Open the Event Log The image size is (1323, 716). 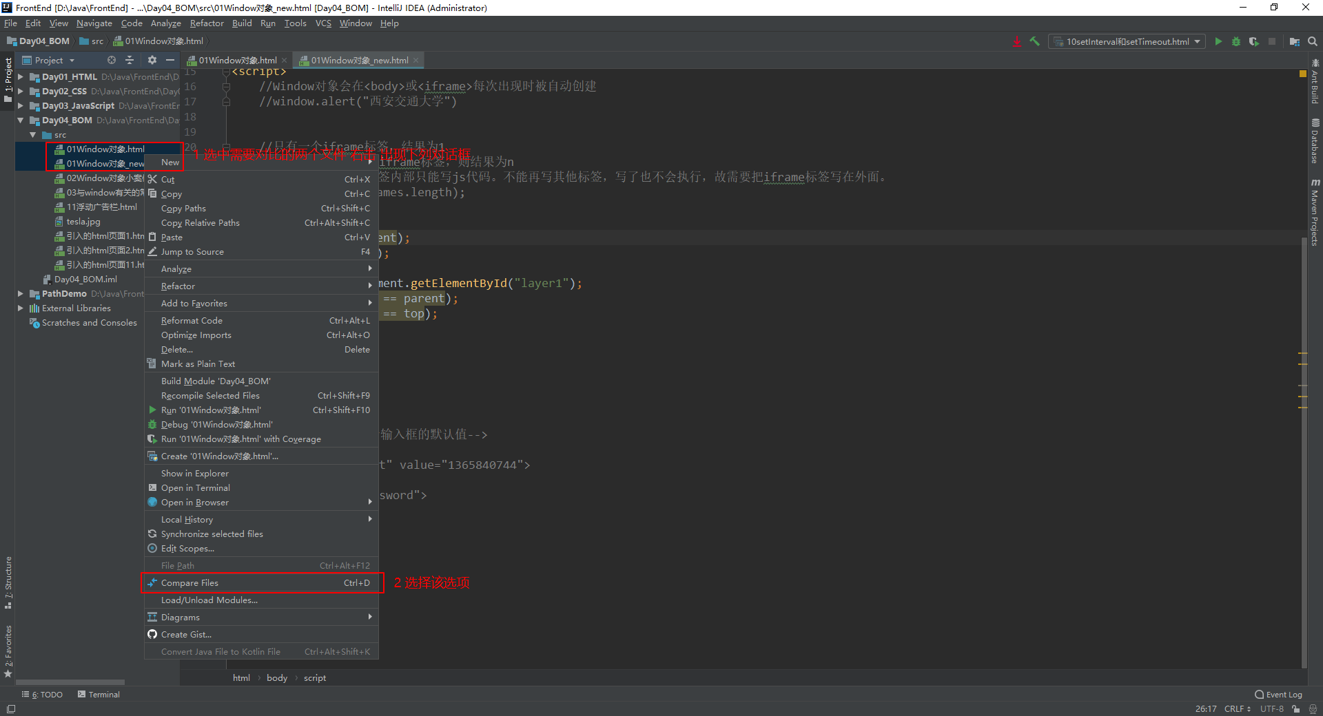pos(1279,695)
